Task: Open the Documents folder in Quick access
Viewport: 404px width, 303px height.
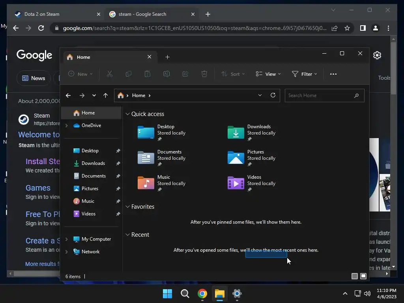Action: pos(161,158)
